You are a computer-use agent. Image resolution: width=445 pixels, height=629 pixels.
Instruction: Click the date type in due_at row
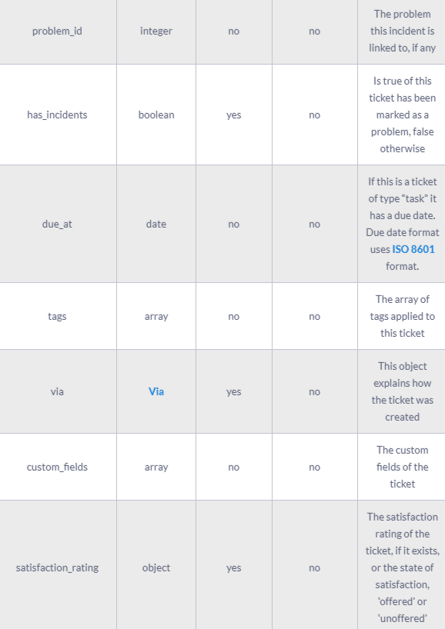click(x=156, y=224)
